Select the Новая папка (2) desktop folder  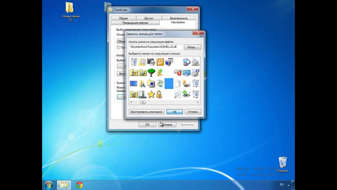pyautogui.click(x=71, y=12)
